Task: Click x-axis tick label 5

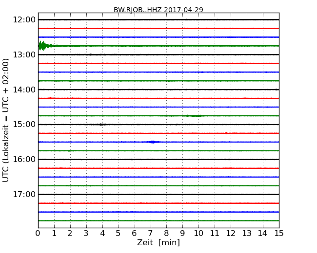Action: (x=119, y=234)
